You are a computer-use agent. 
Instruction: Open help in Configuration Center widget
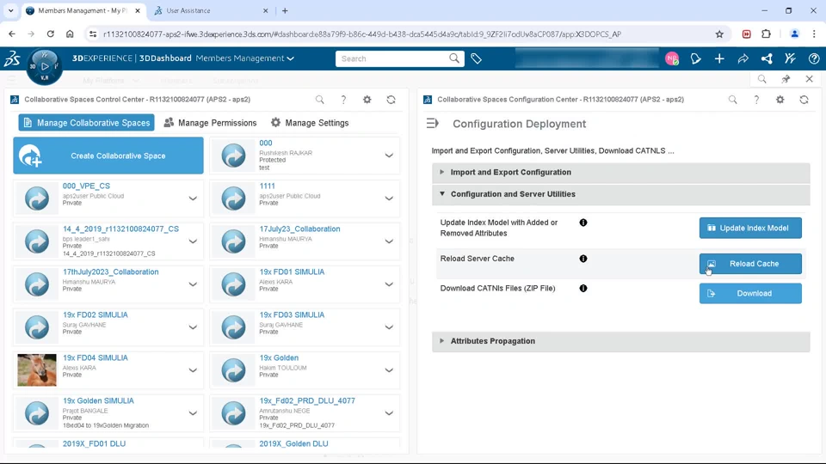[756, 100]
